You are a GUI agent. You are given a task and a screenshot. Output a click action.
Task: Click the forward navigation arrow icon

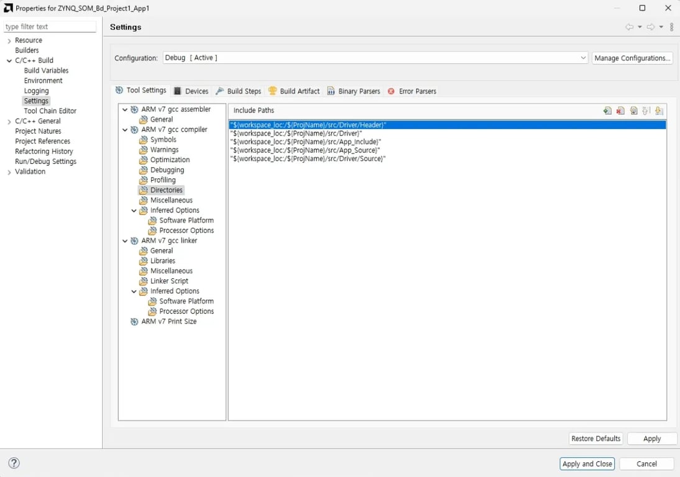[x=651, y=27]
